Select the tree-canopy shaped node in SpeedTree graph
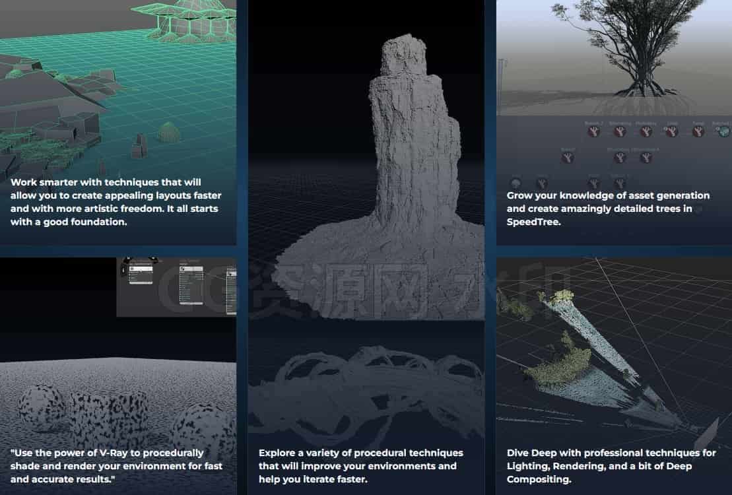 point(516,183)
